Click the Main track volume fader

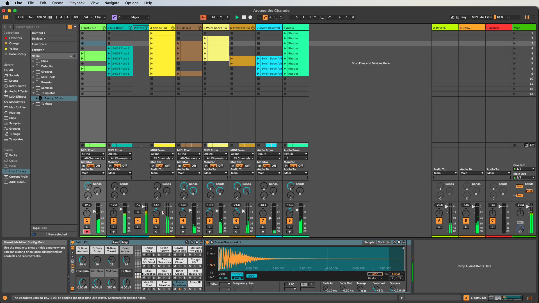528,207
